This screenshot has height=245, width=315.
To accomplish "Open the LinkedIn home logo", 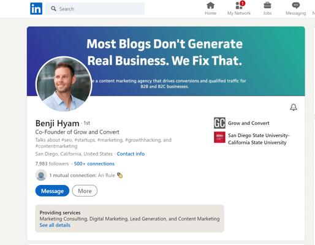I will click(x=36, y=9).
